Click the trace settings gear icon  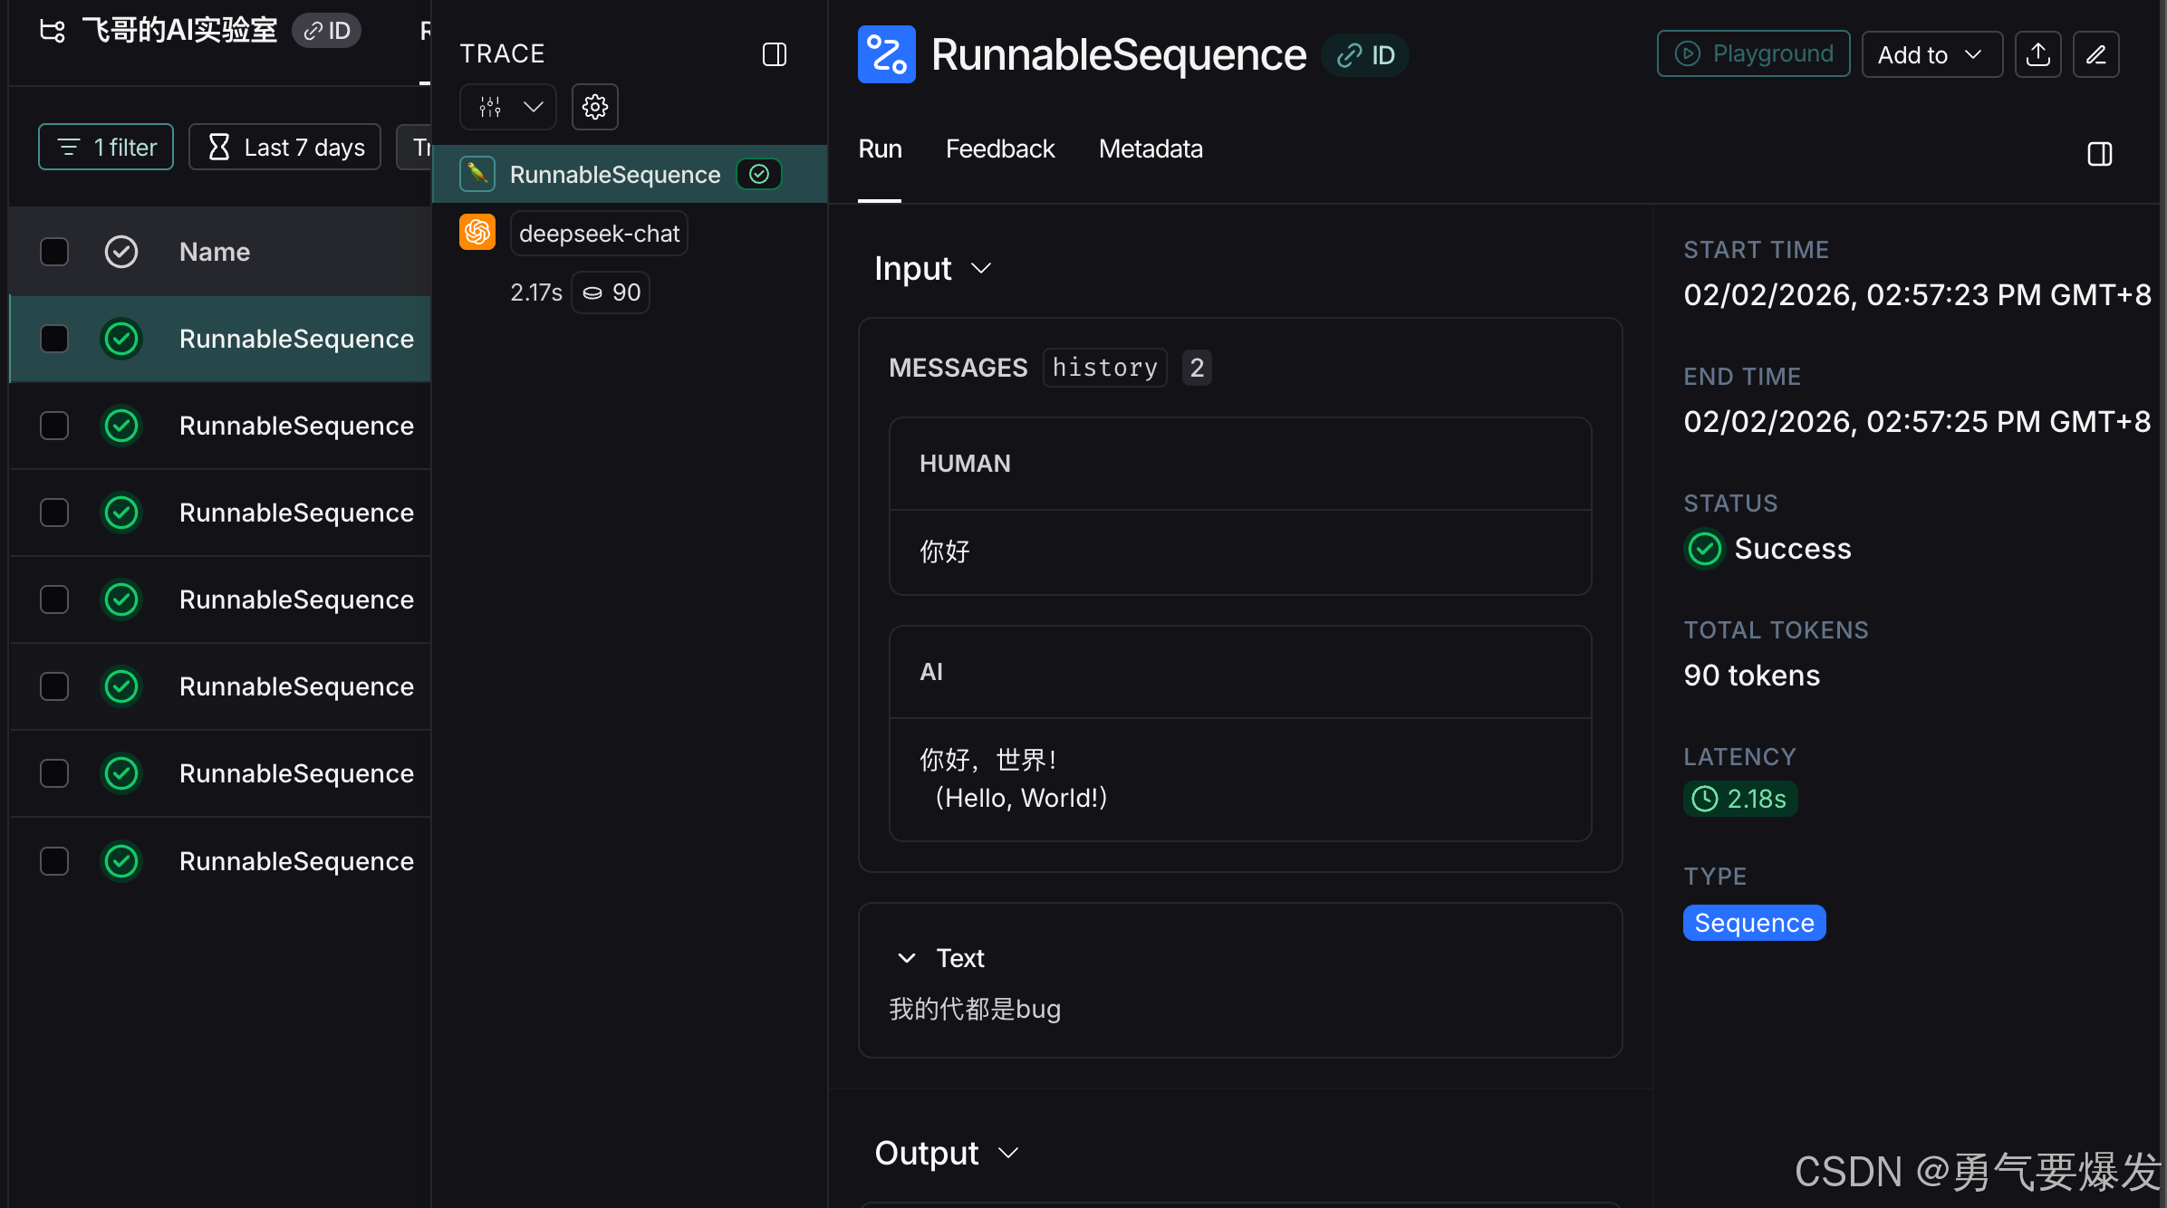pyautogui.click(x=594, y=107)
